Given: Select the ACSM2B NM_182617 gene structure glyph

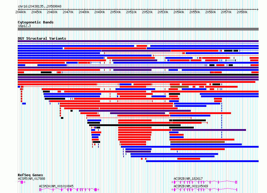Looking at the screenshot, I should pos(204,182).
